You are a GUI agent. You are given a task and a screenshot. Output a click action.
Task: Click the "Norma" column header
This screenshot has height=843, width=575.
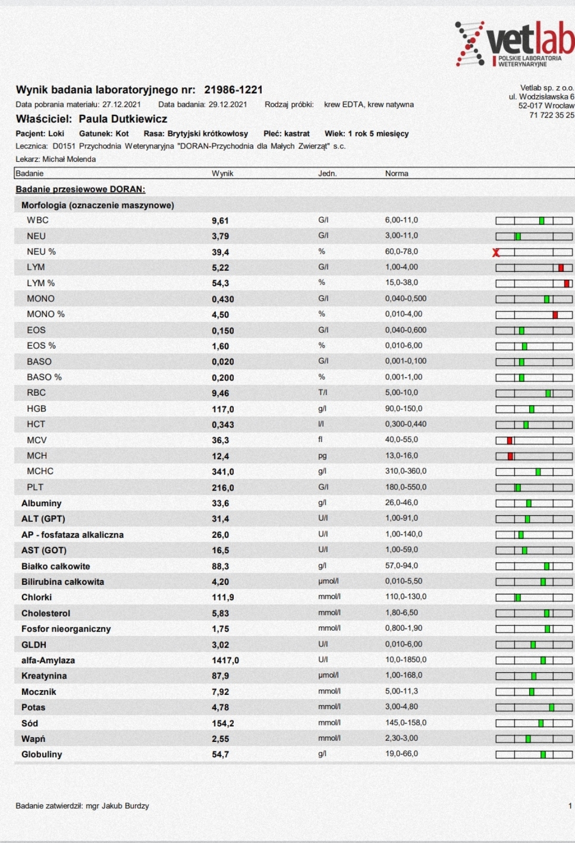pos(396,173)
